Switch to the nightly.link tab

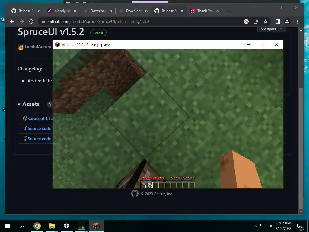tap(62, 11)
